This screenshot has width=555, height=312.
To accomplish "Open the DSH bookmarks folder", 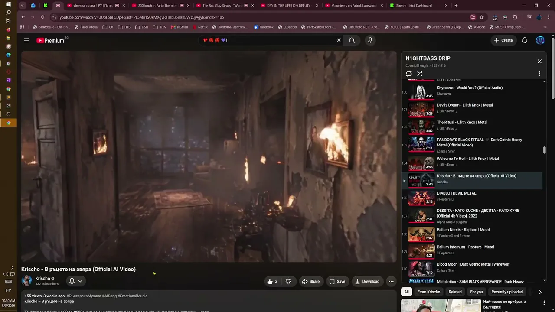I will tap(141, 27).
